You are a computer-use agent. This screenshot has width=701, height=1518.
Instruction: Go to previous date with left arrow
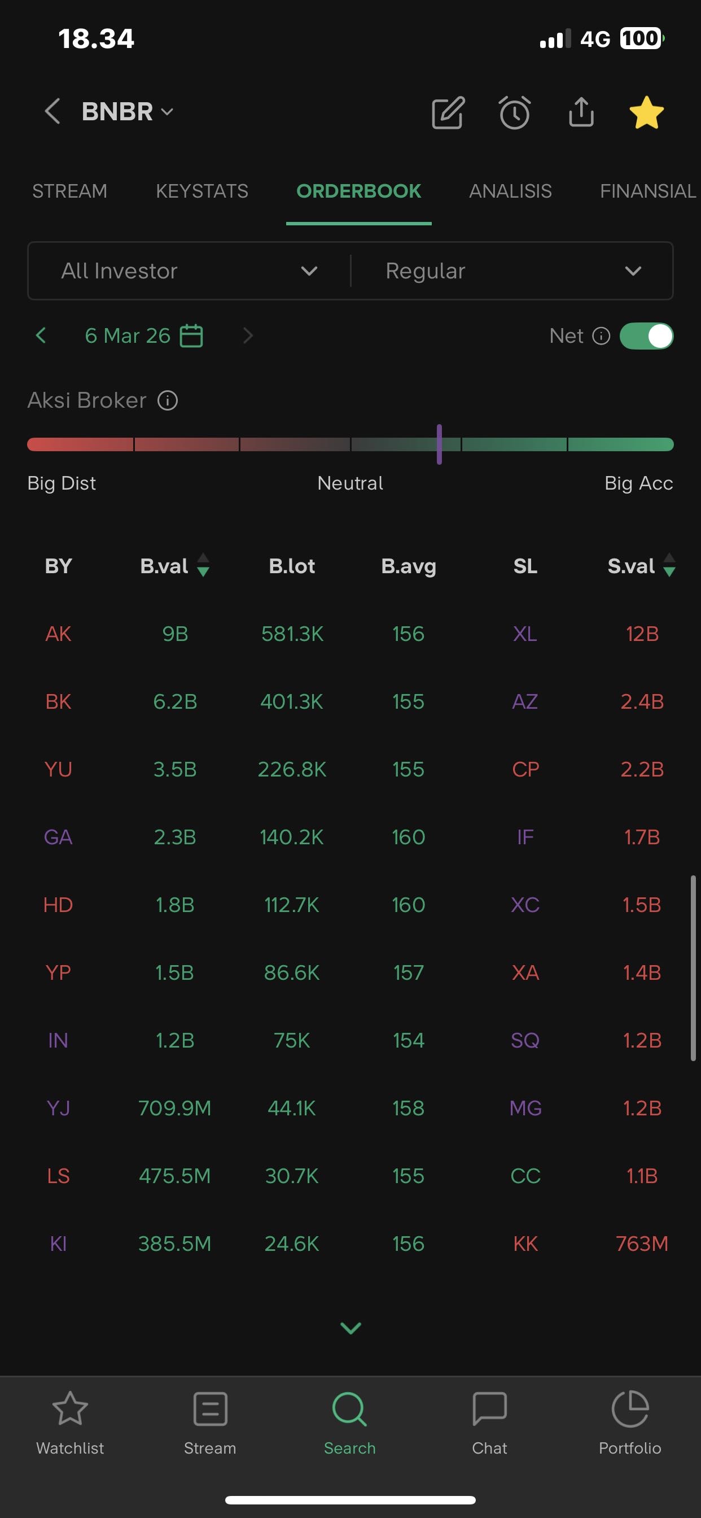click(41, 336)
